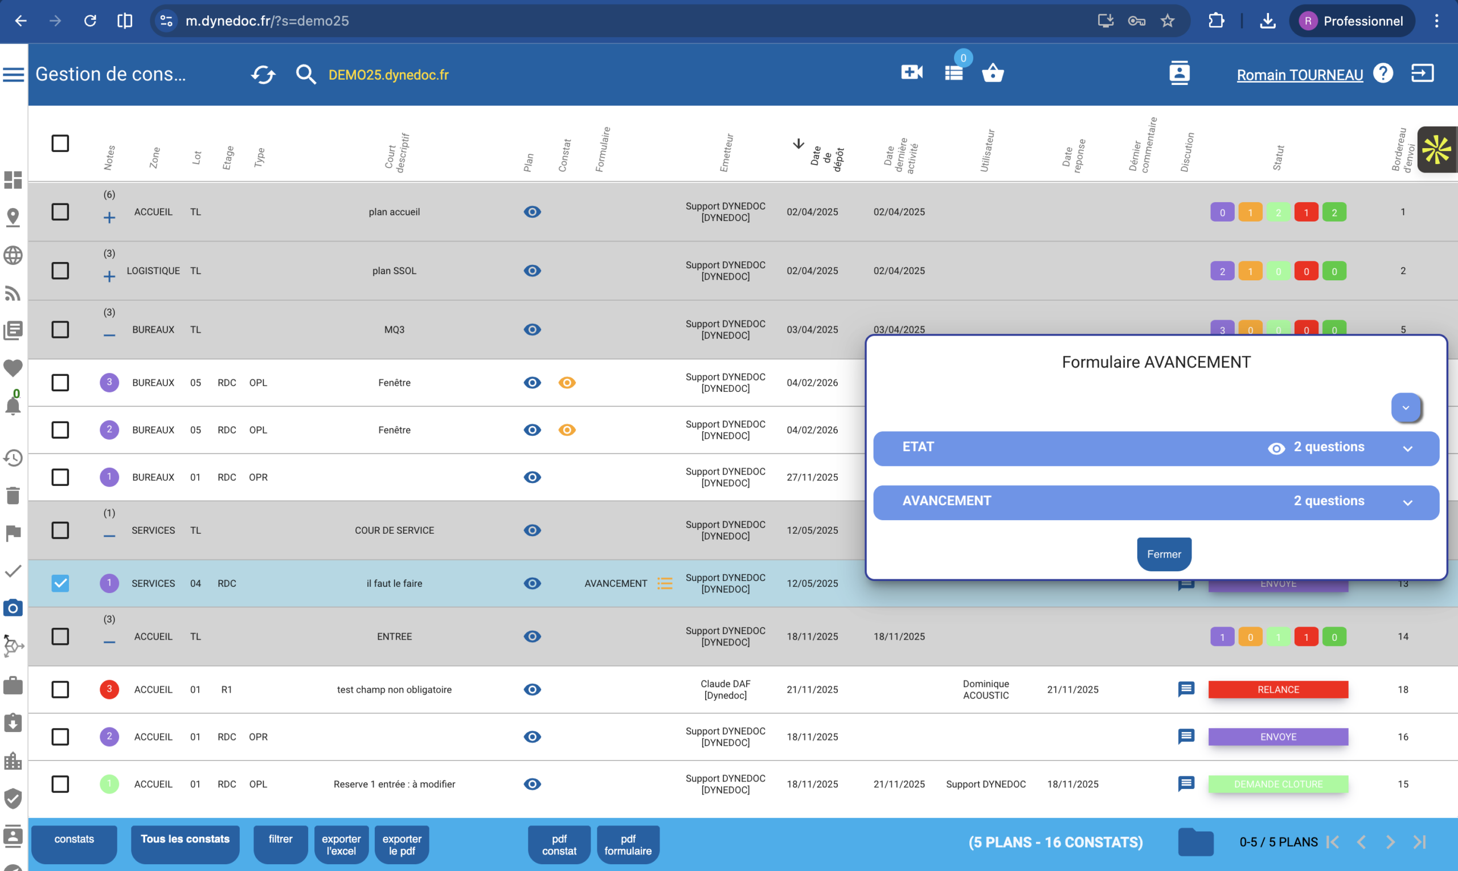Click the refresh sync arrows icon in header

(263, 75)
